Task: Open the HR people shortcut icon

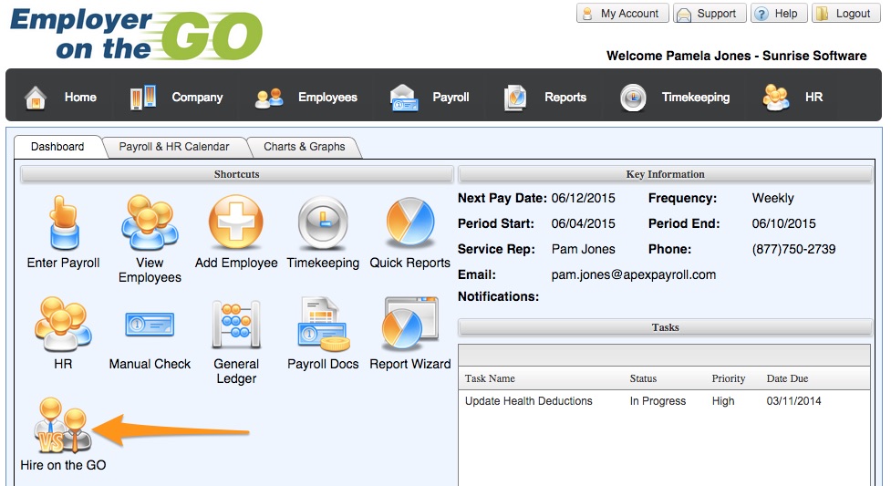Action: coord(63,324)
